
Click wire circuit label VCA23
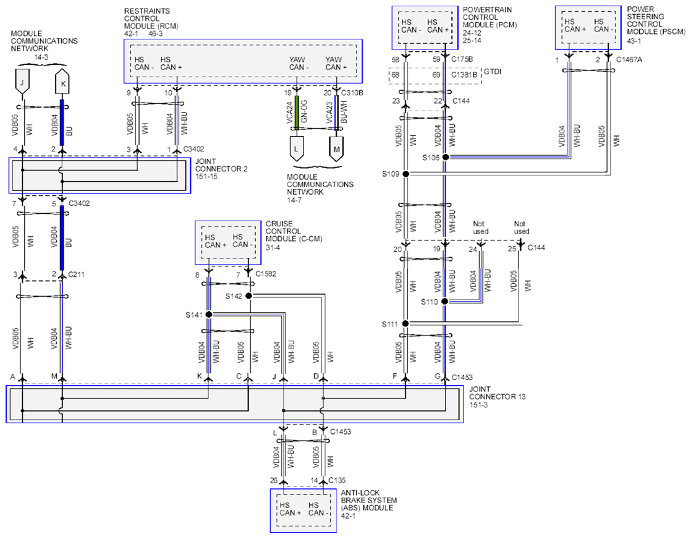(x=329, y=113)
